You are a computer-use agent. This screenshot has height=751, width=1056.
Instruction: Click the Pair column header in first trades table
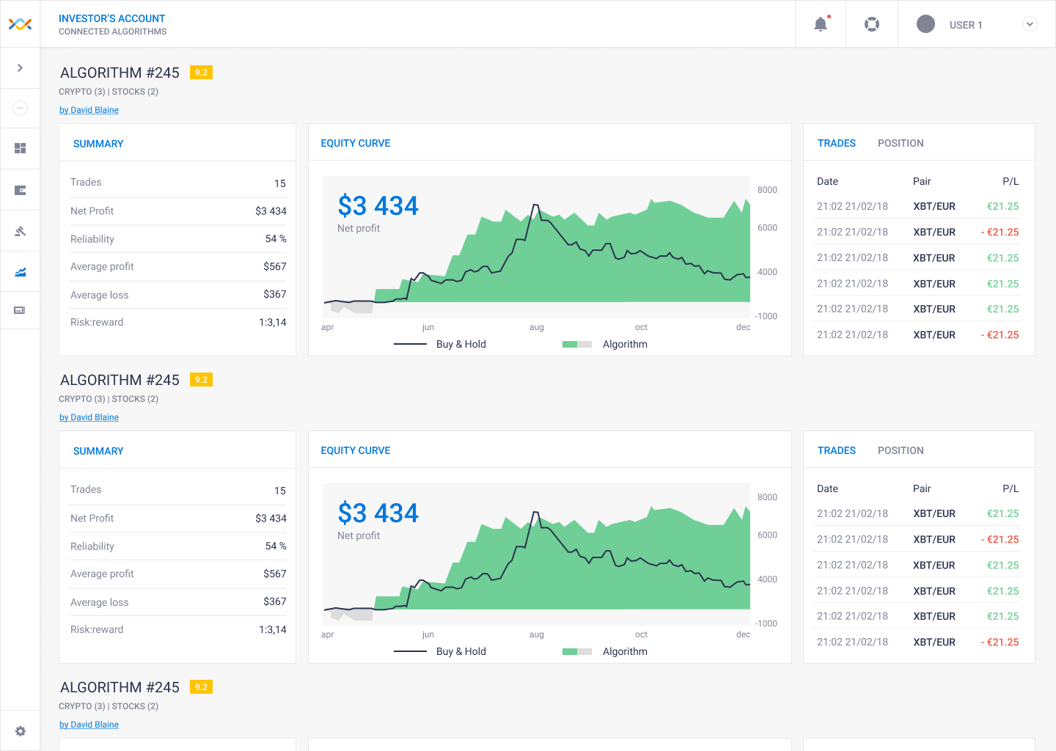(x=922, y=181)
